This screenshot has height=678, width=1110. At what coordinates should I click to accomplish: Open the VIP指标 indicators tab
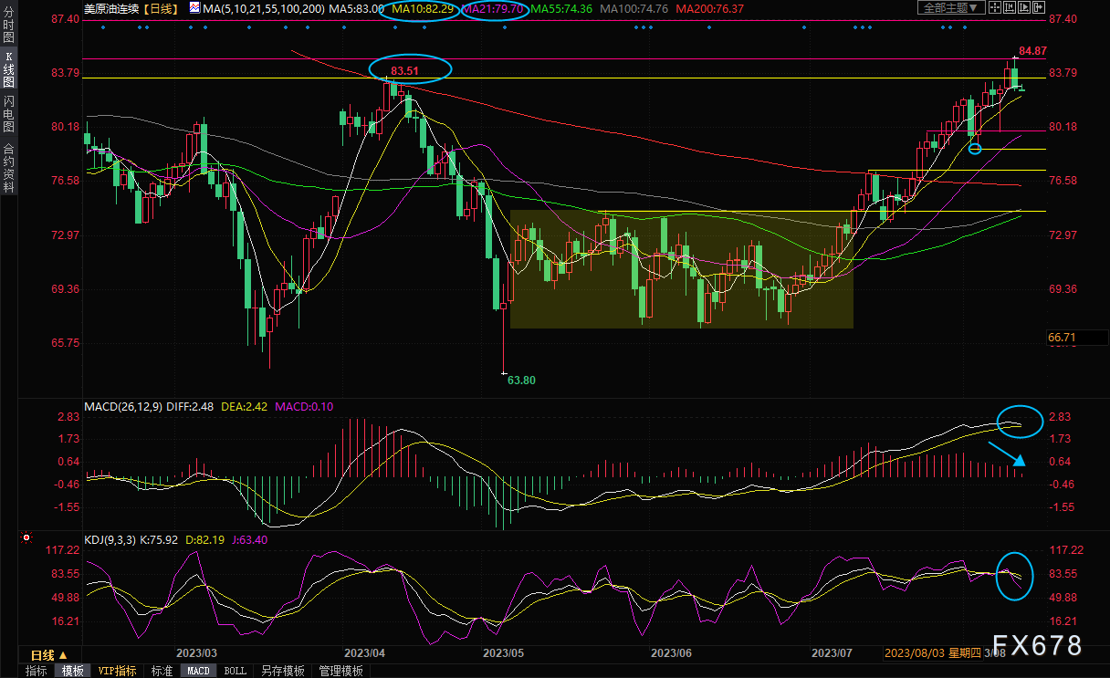[x=117, y=671]
